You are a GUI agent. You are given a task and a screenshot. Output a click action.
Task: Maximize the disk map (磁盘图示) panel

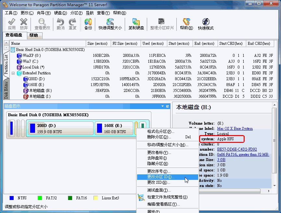tap(168, 106)
